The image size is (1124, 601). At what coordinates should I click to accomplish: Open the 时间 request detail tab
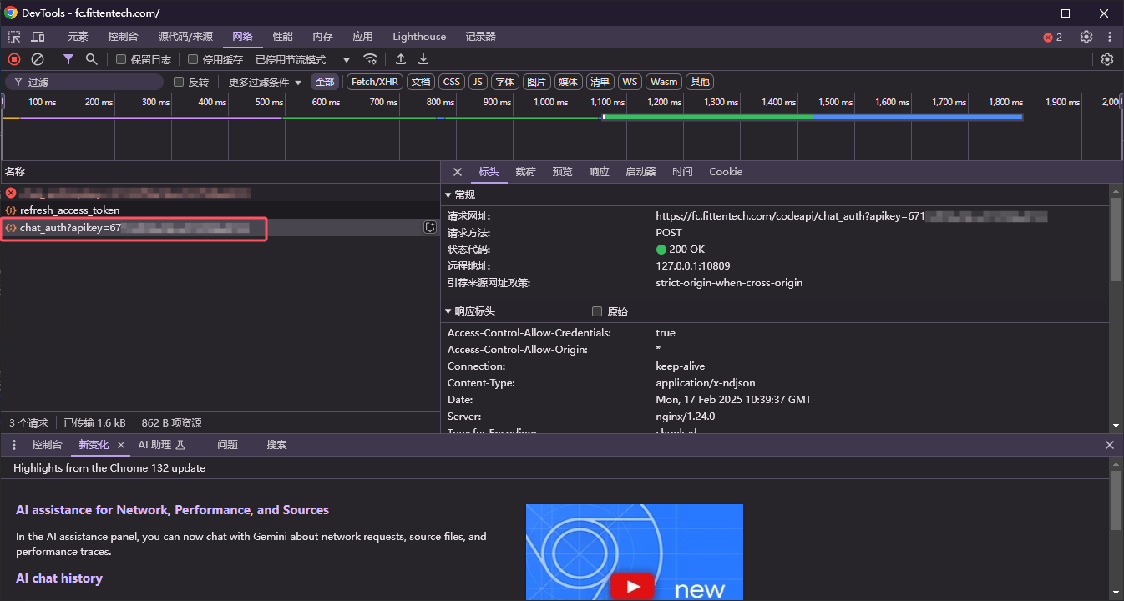point(682,172)
